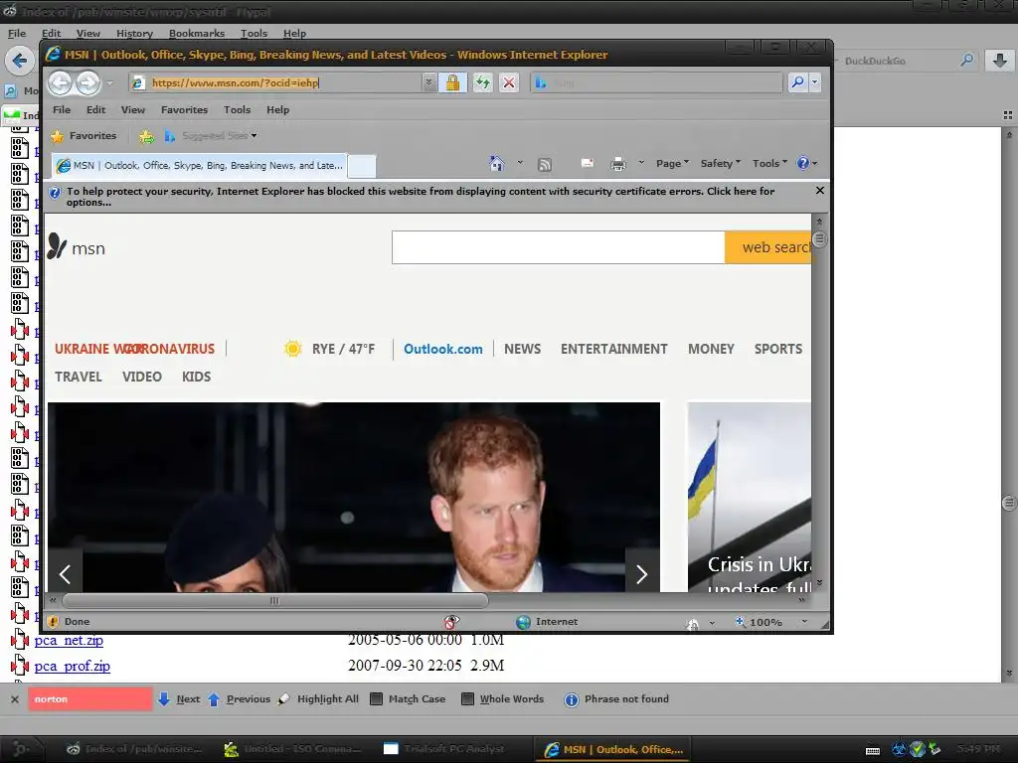Open IE Help menu
The height and width of the screenshot is (763, 1018).
(278, 109)
